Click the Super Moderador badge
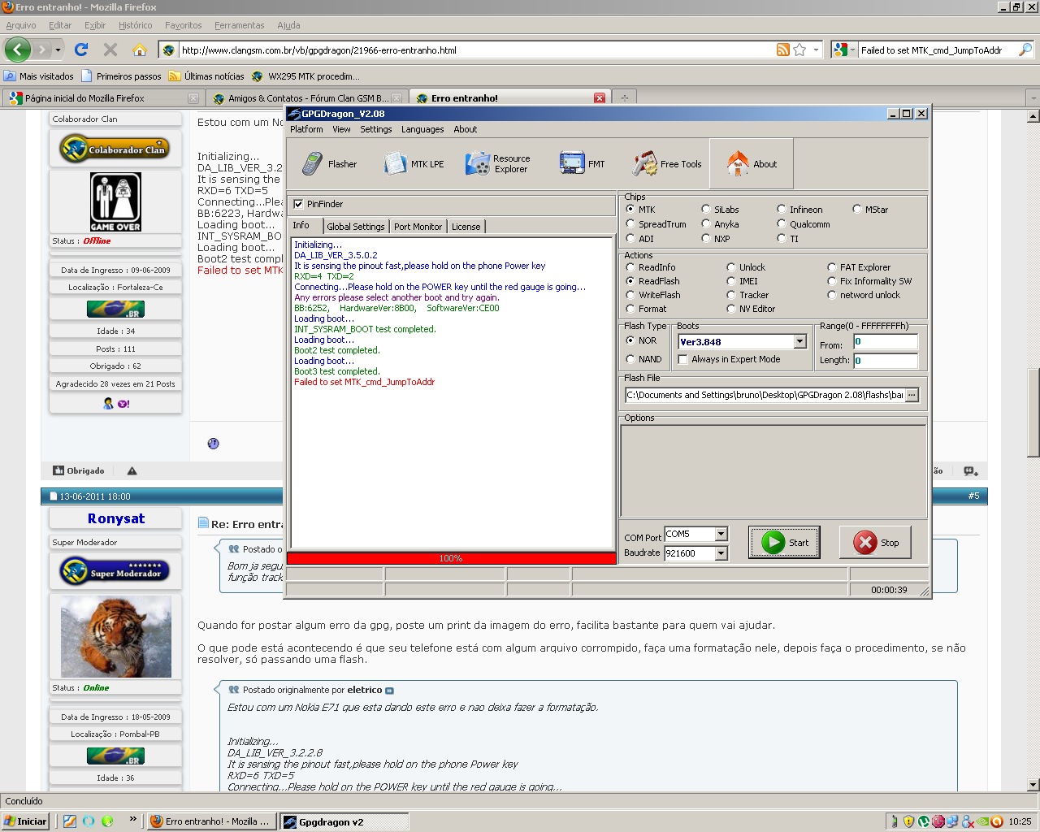Viewport: 1040px width, 832px height. pos(115,570)
